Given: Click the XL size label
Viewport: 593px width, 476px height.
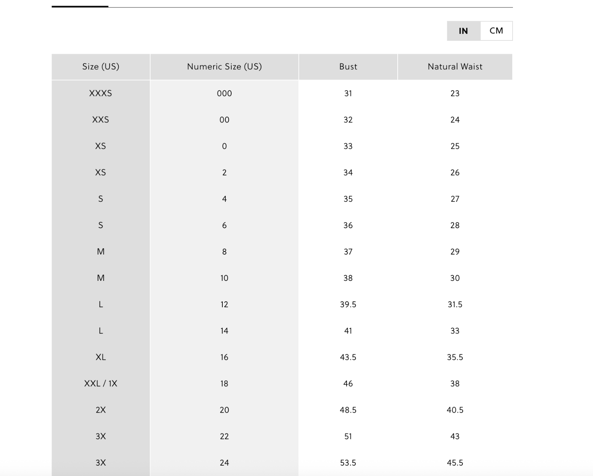Looking at the screenshot, I should 101,357.
